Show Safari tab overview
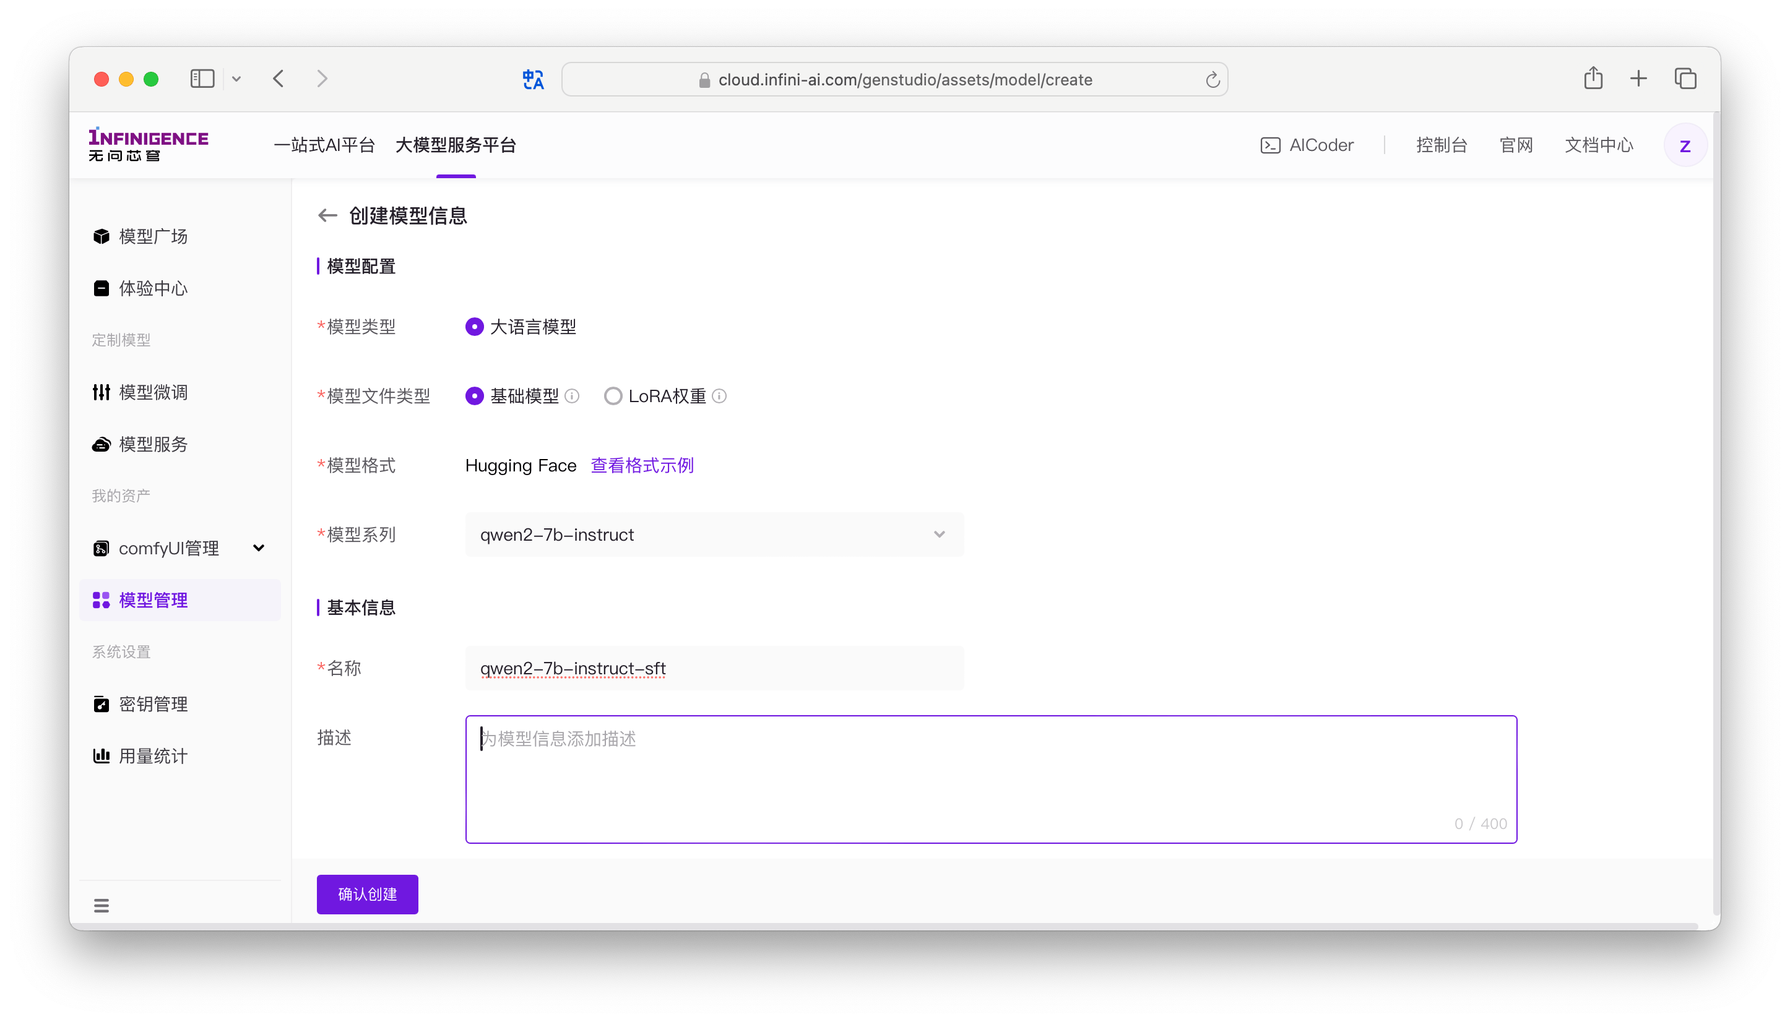Viewport: 1790px width, 1022px height. tap(1685, 79)
